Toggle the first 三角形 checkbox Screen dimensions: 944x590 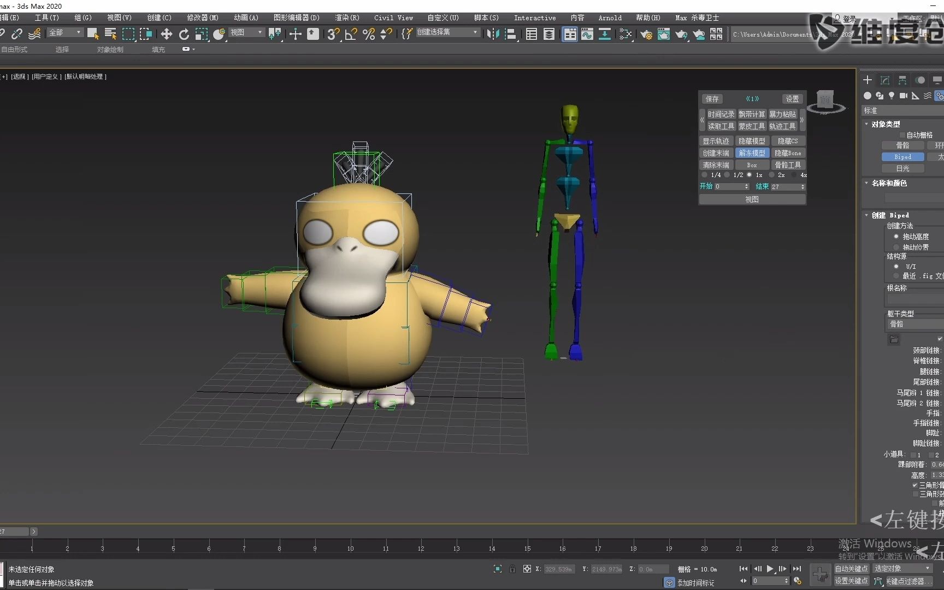pyautogui.click(x=915, y=485)
